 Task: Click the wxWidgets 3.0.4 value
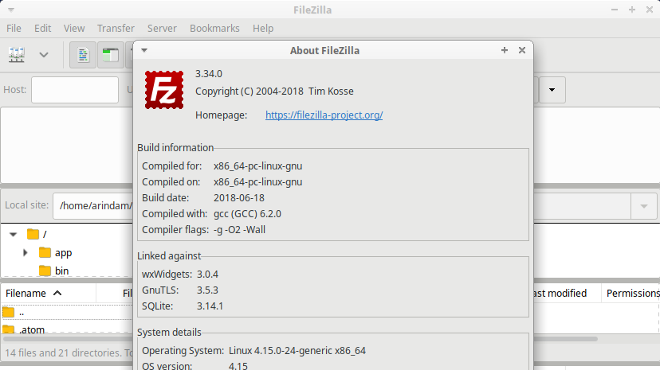[x=207, y=275]
